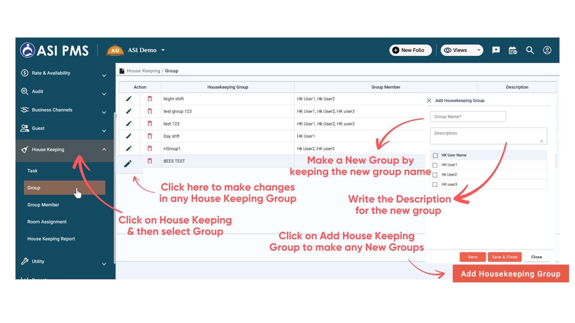This screenshot has height=323, width=575.
Task: Select Room Assignment menu item
Action: (47, 222)
